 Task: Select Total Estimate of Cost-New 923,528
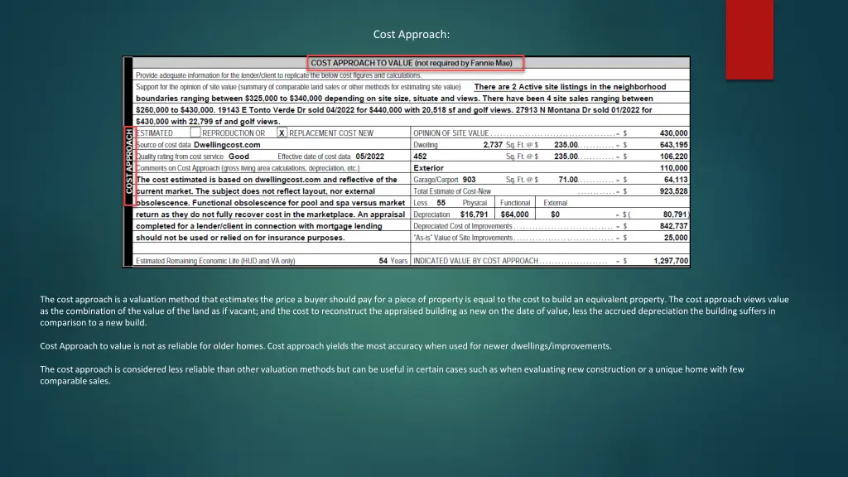click(673, 191)
